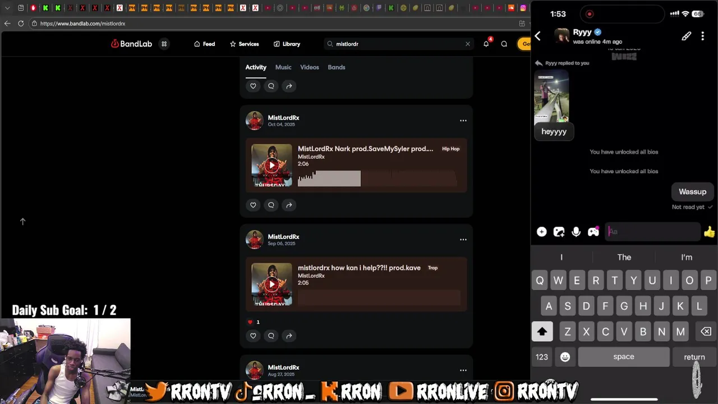Open the mistlordrx how kan i help title

[x=359, y=268]
